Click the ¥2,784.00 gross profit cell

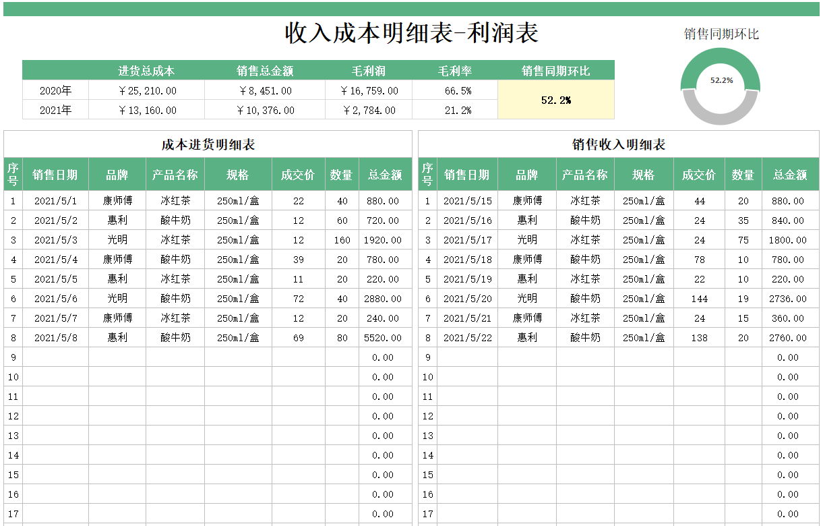click(369, 110)
